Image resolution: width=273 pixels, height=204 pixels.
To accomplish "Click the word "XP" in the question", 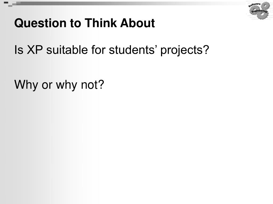I will tap(35, 50).
